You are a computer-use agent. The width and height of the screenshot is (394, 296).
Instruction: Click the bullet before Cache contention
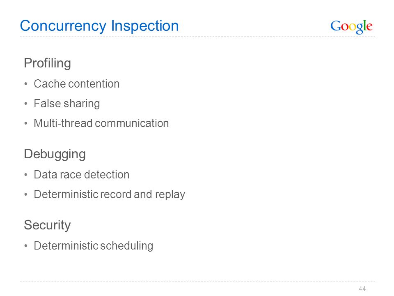(x=25, y=84)
